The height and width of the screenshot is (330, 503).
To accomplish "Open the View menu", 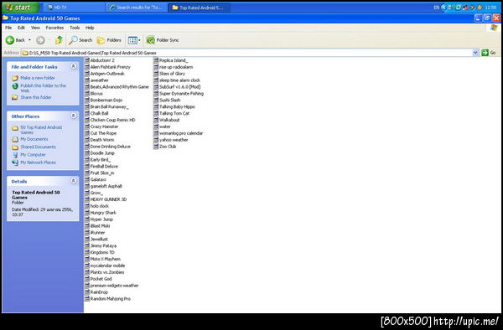I will pos(35,28).
